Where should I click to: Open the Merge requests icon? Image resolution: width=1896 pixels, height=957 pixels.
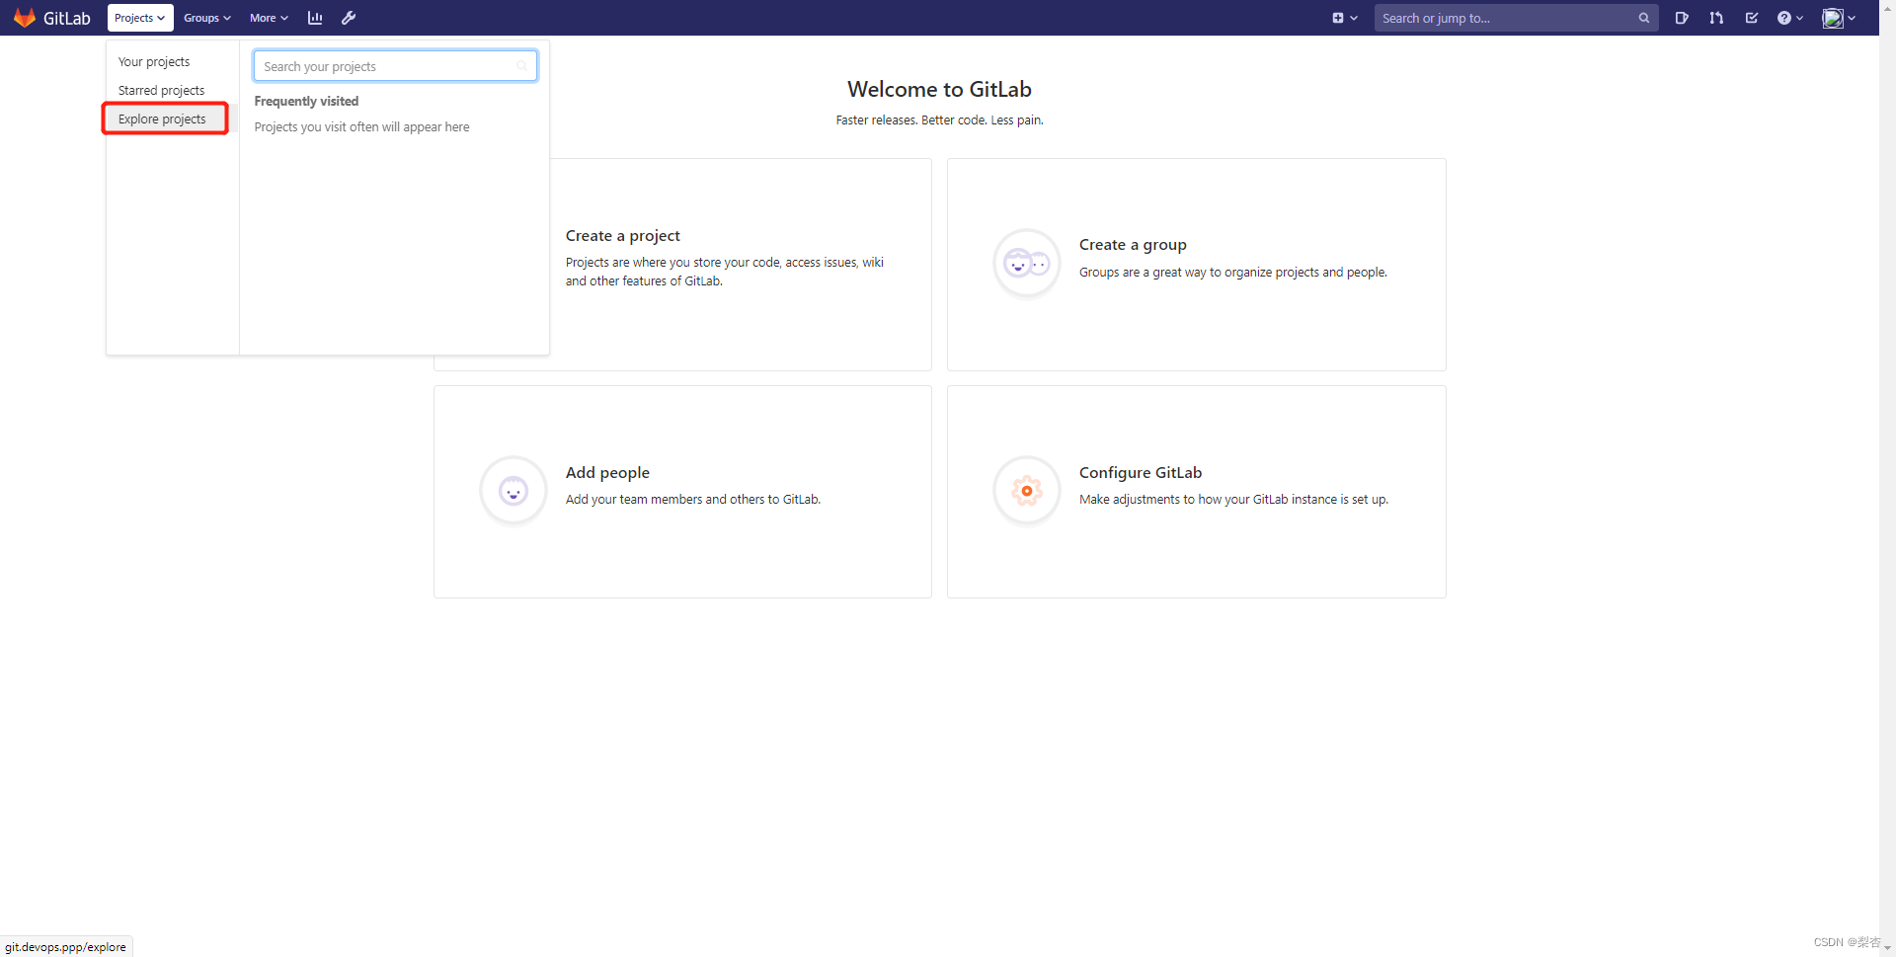point(1716,18)
